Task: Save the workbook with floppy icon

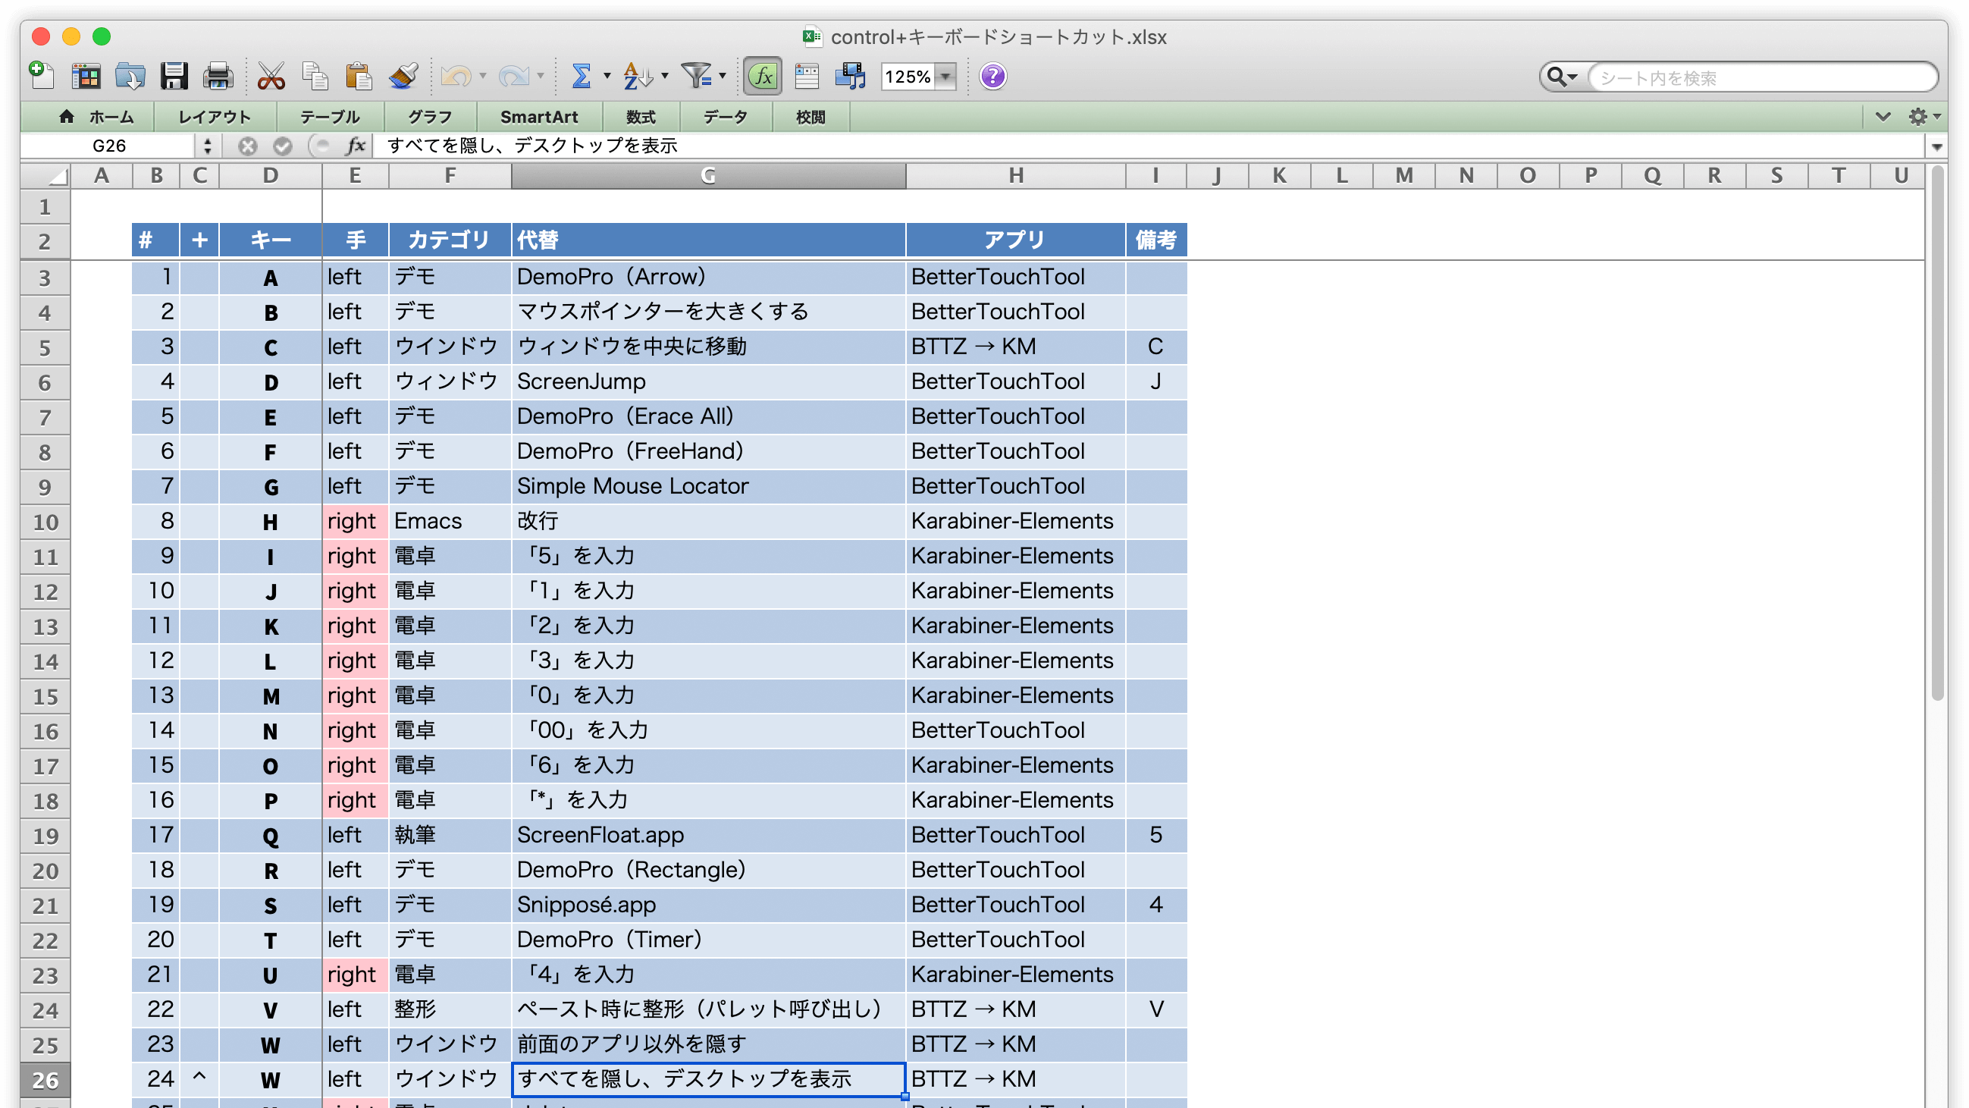Action: point(174,76)
